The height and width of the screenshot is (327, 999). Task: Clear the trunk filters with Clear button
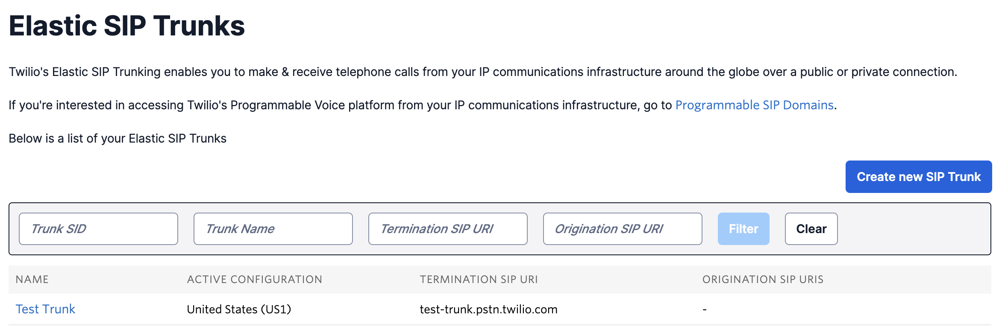click(x=811, y=229)
